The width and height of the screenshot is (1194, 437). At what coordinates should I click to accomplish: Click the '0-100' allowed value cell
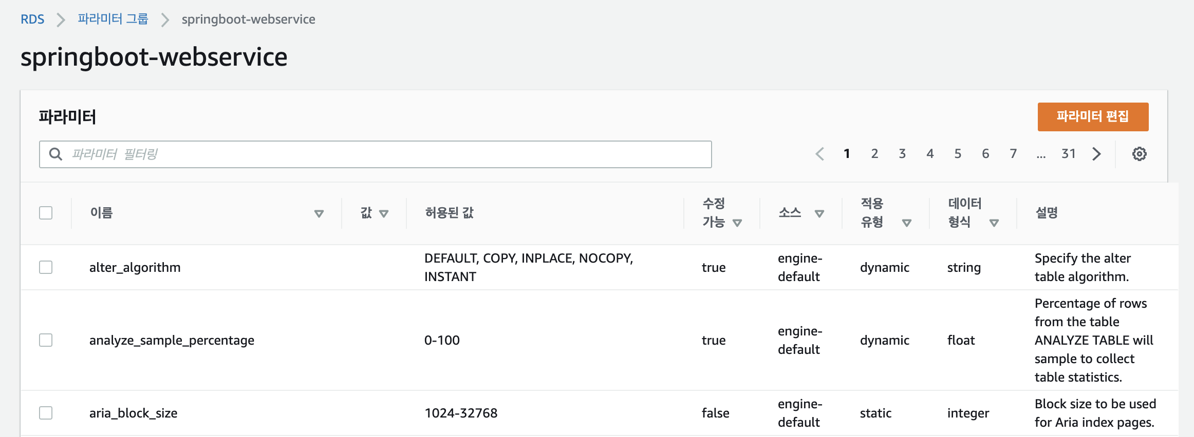(x=442, y=341)
